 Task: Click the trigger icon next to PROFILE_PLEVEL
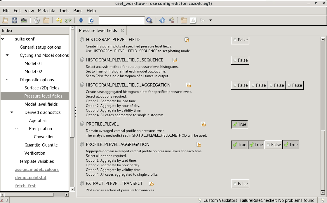tap(203, 124)
